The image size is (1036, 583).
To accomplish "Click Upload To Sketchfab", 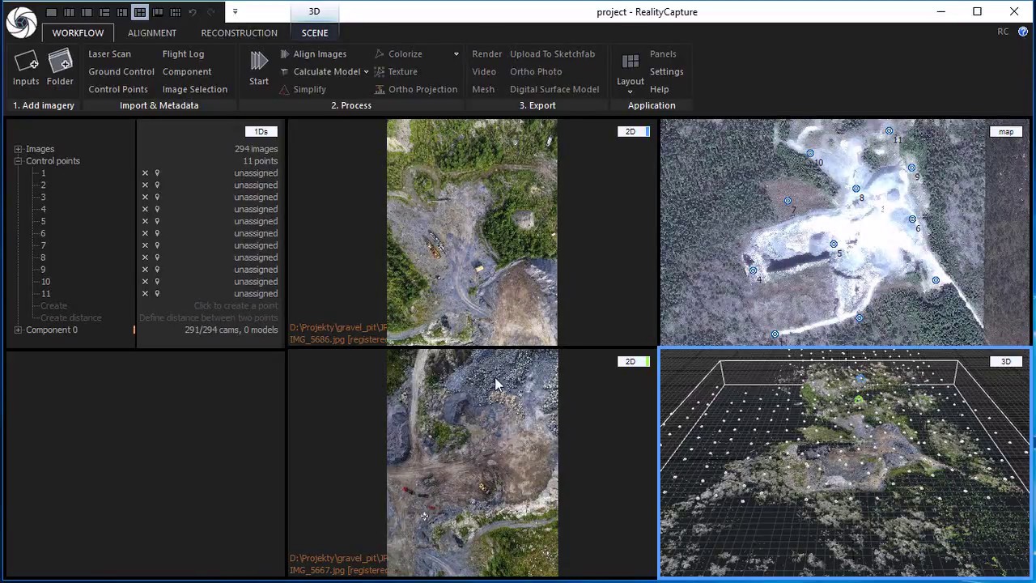I will (x=552, y=53).
